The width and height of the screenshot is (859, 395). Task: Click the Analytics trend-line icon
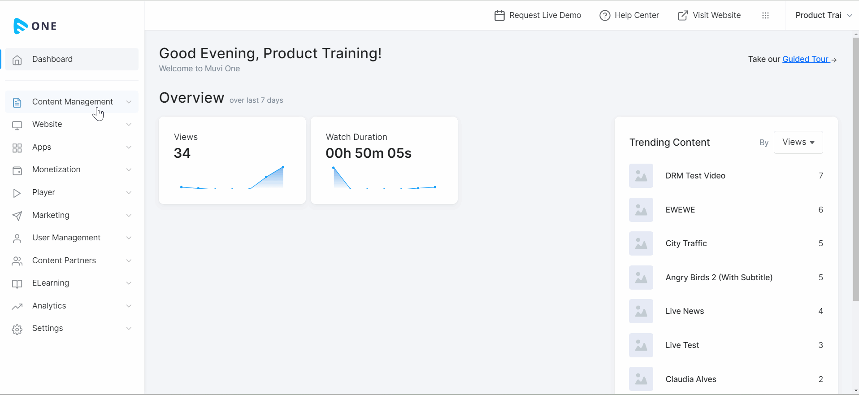pos(17,307)
